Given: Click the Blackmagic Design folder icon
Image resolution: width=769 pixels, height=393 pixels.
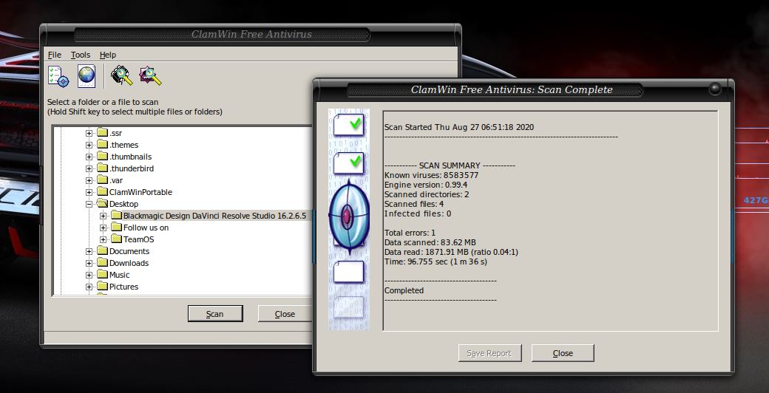Looking at the screenshot, I should click(116, 215).
